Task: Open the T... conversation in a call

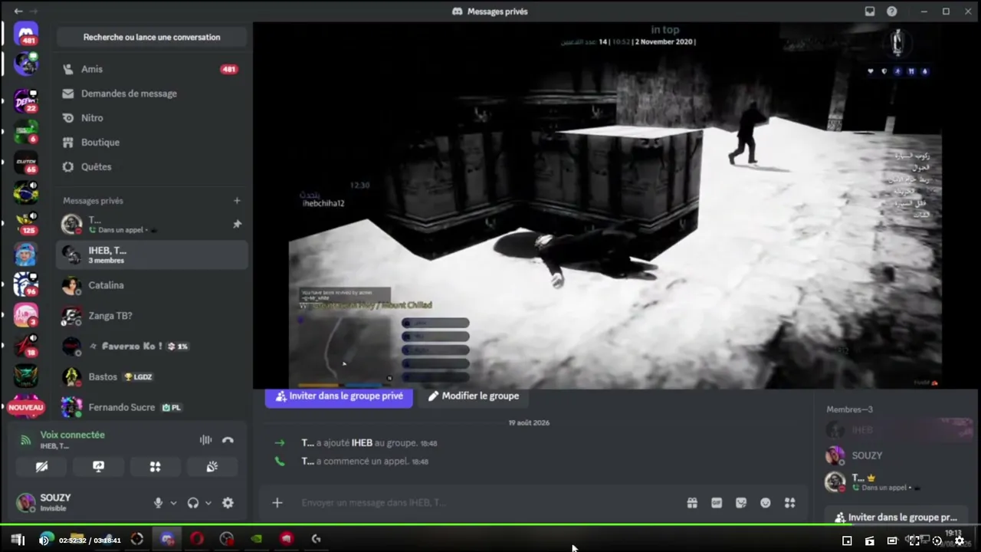Action: [152, 224]
